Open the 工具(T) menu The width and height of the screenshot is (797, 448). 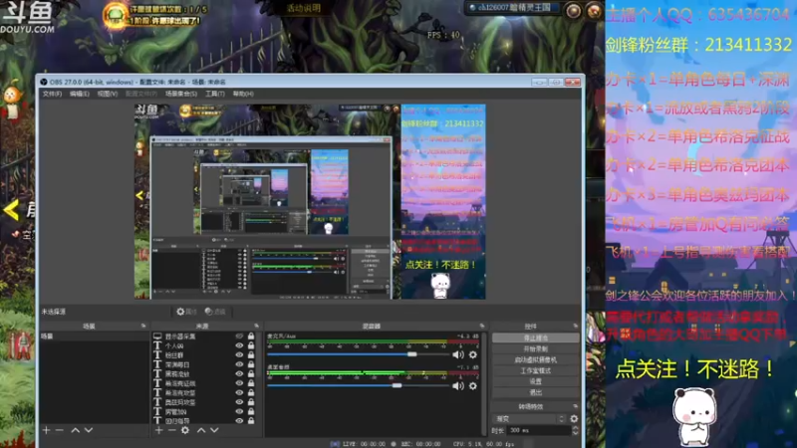pos(215,94)
